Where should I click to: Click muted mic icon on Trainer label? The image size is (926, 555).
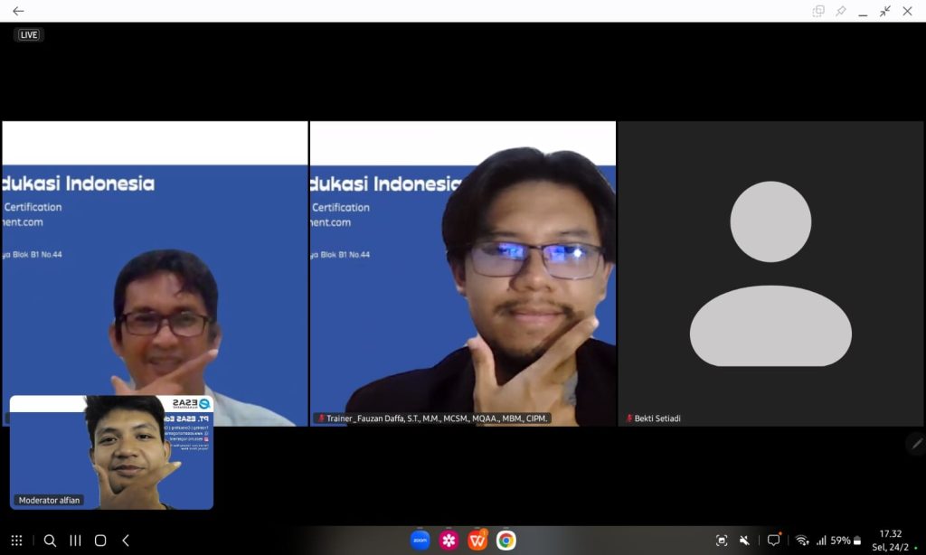(320, 419)
